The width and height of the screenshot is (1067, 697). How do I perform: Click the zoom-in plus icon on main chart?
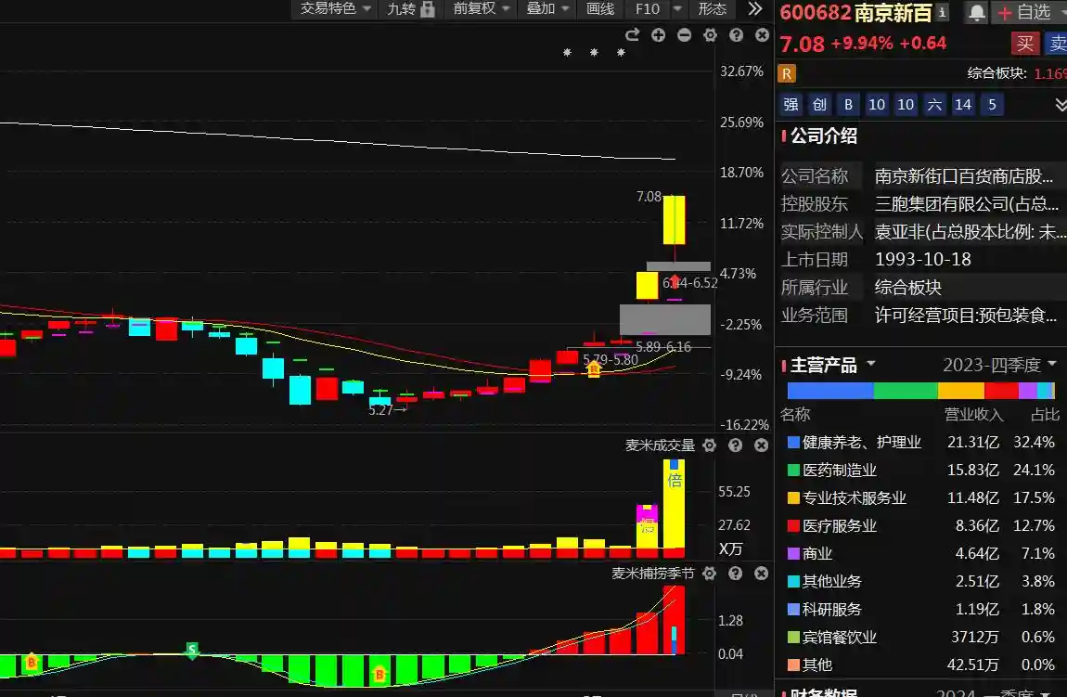coord(659,35)
